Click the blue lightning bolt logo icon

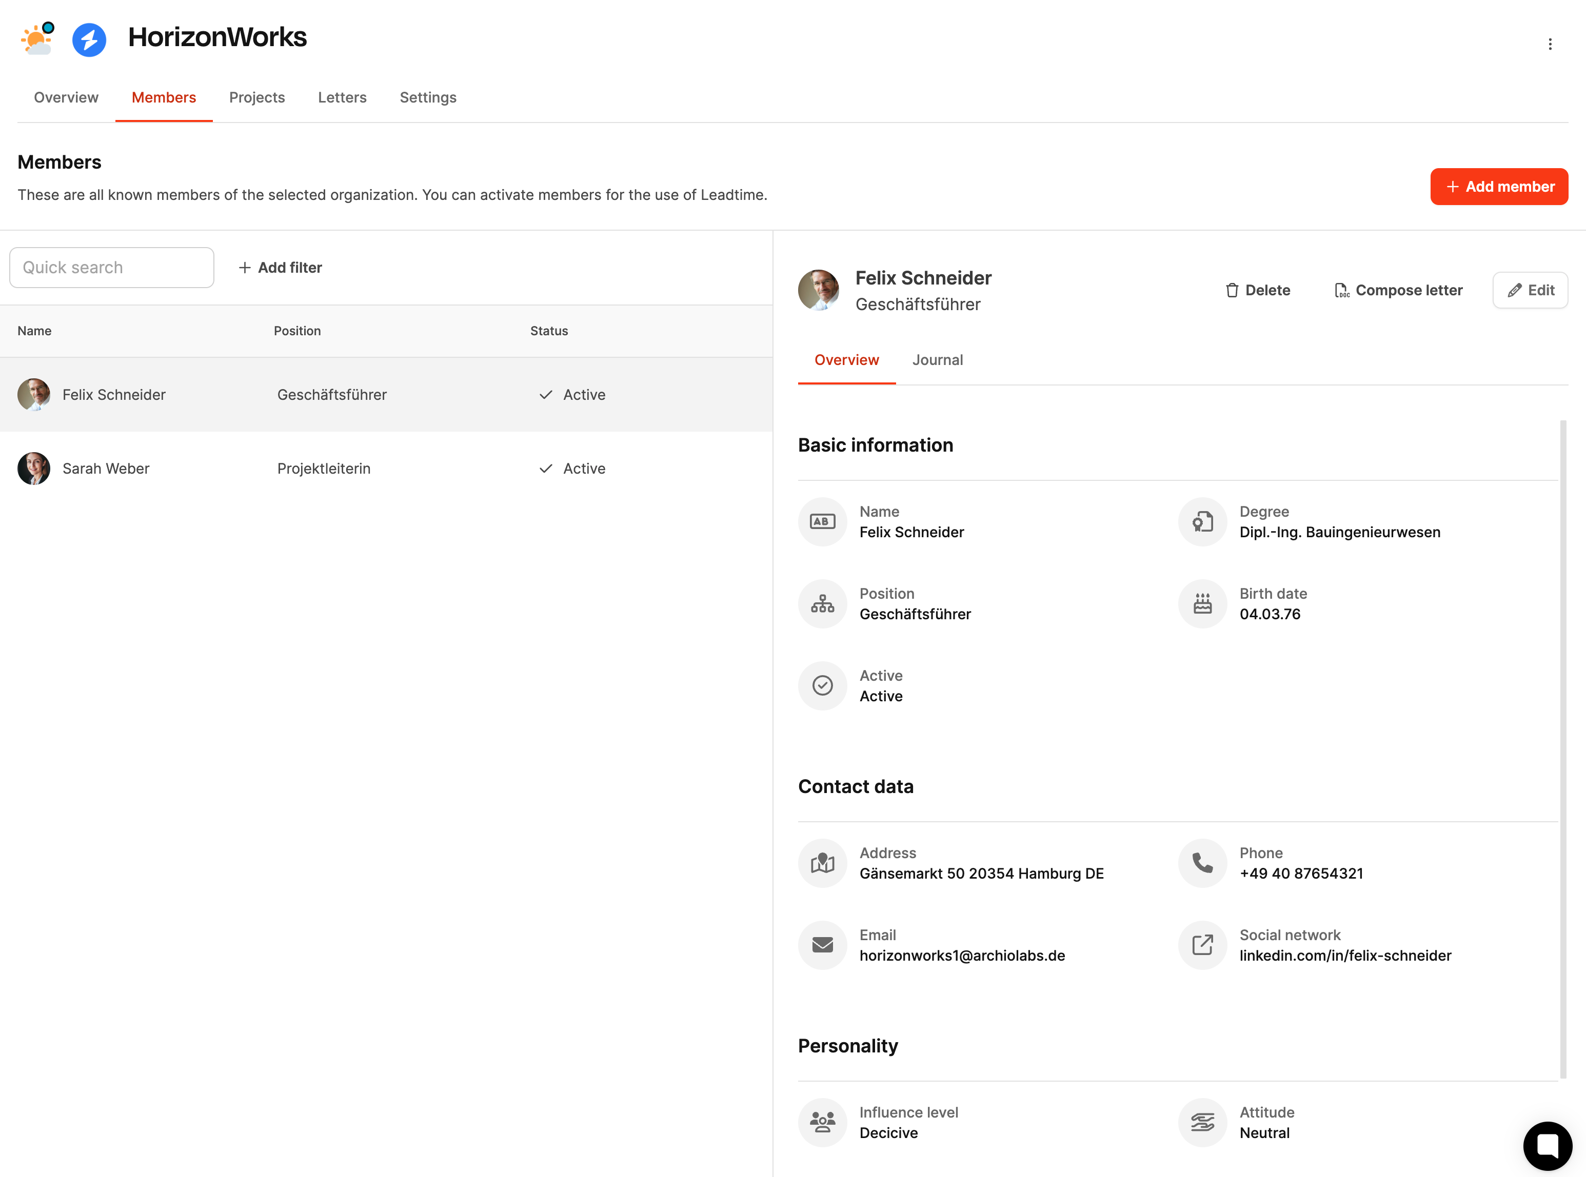click(89, 40)
